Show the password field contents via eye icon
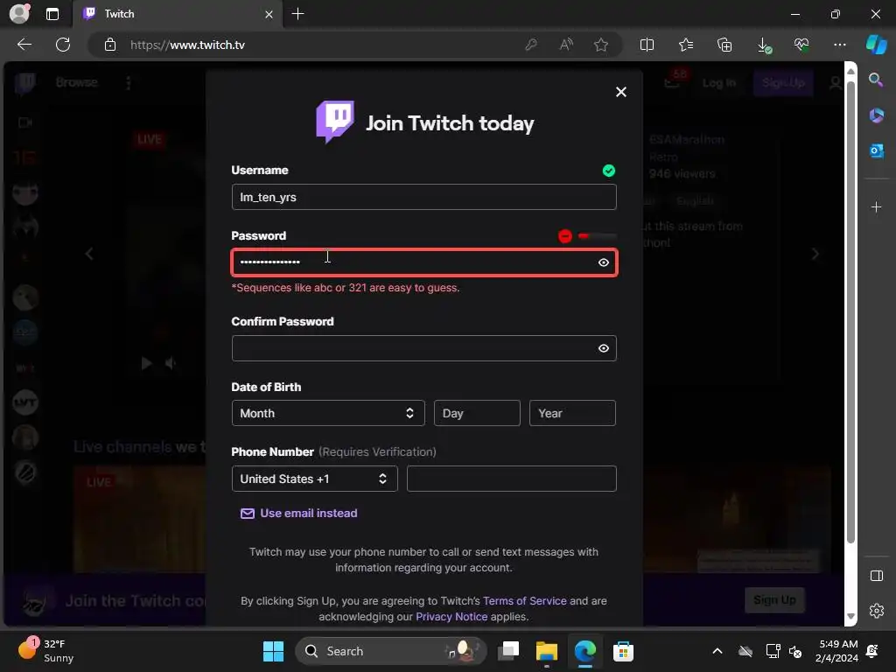 point(604,262)
